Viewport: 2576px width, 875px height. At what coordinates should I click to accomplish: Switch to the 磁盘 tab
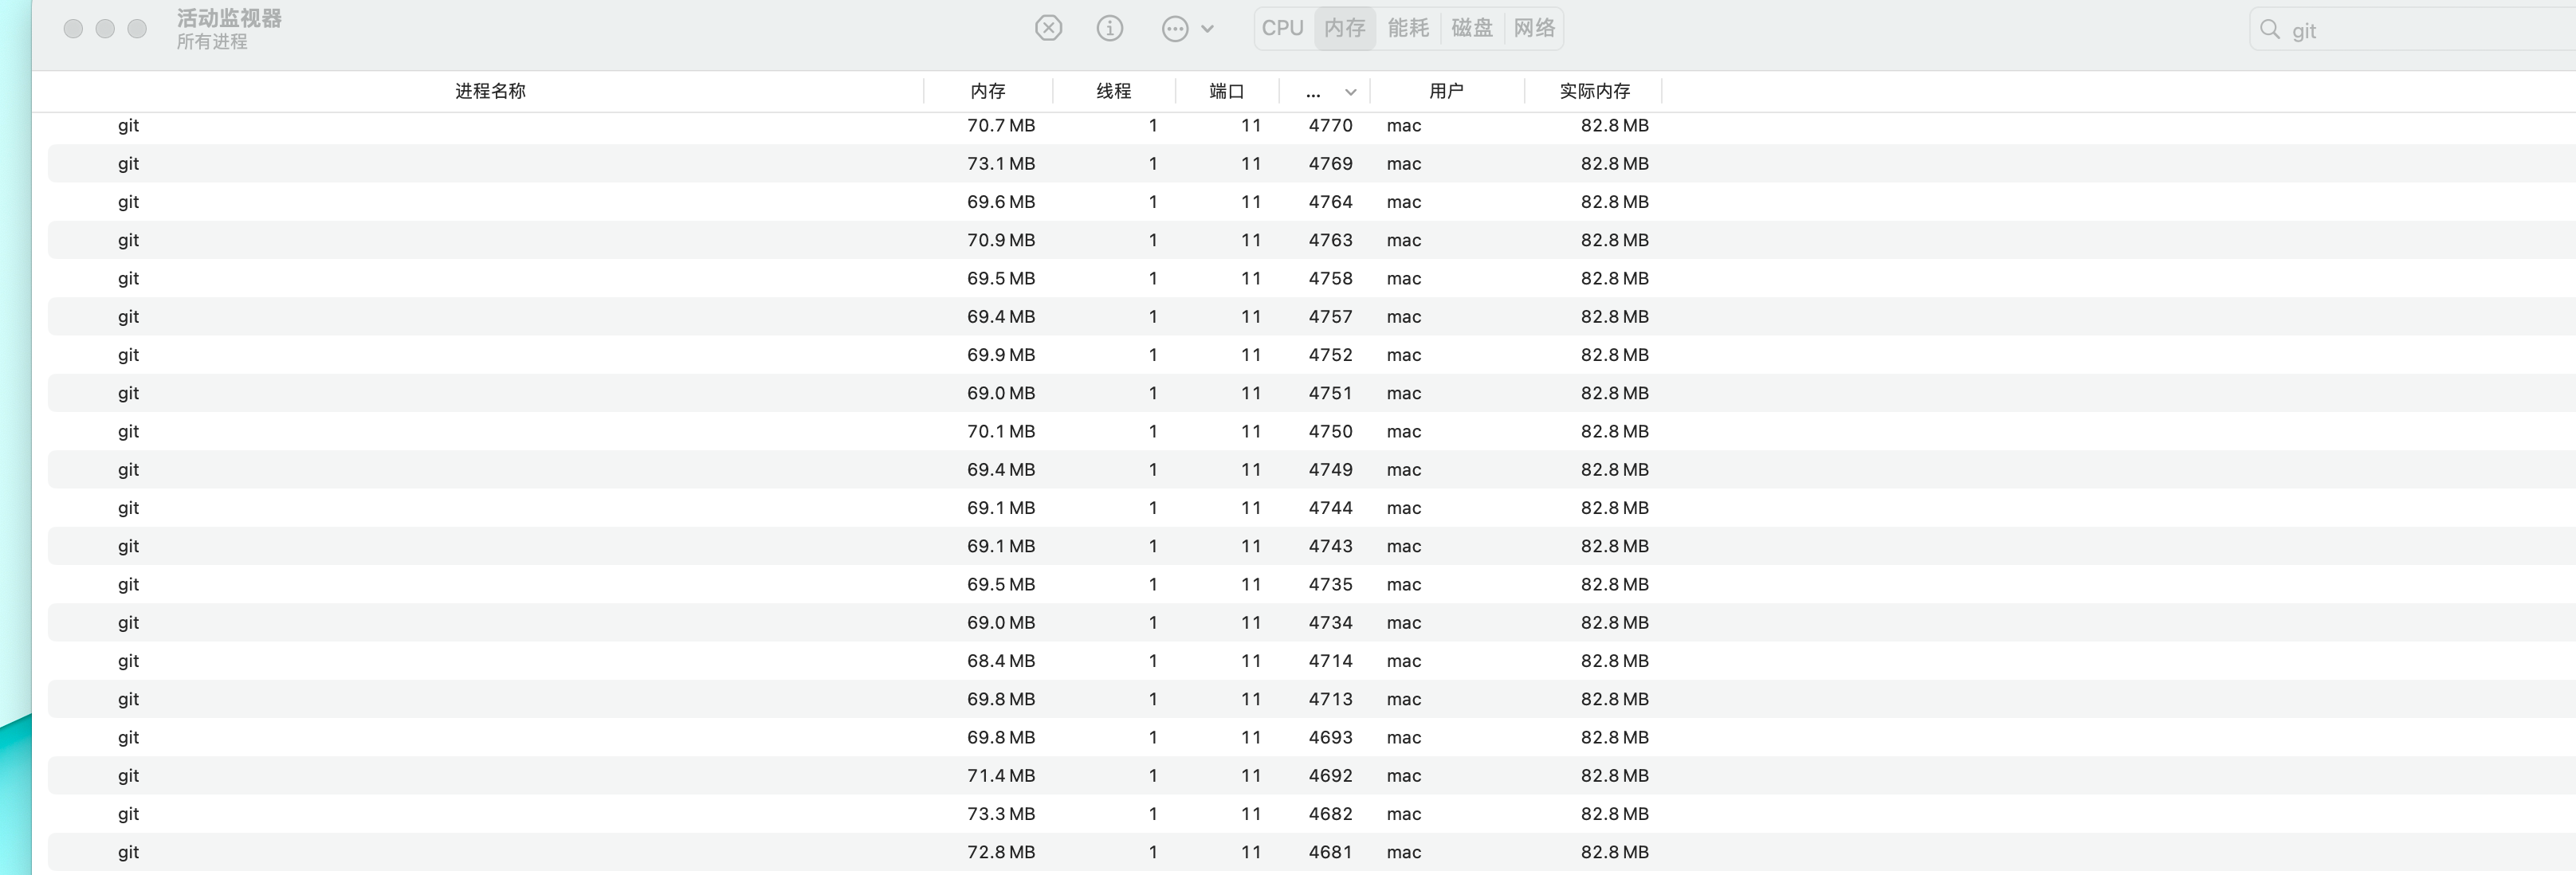pos(1471,28)
